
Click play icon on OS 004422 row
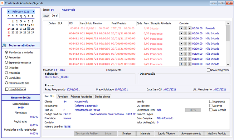(x=181, y=64)
